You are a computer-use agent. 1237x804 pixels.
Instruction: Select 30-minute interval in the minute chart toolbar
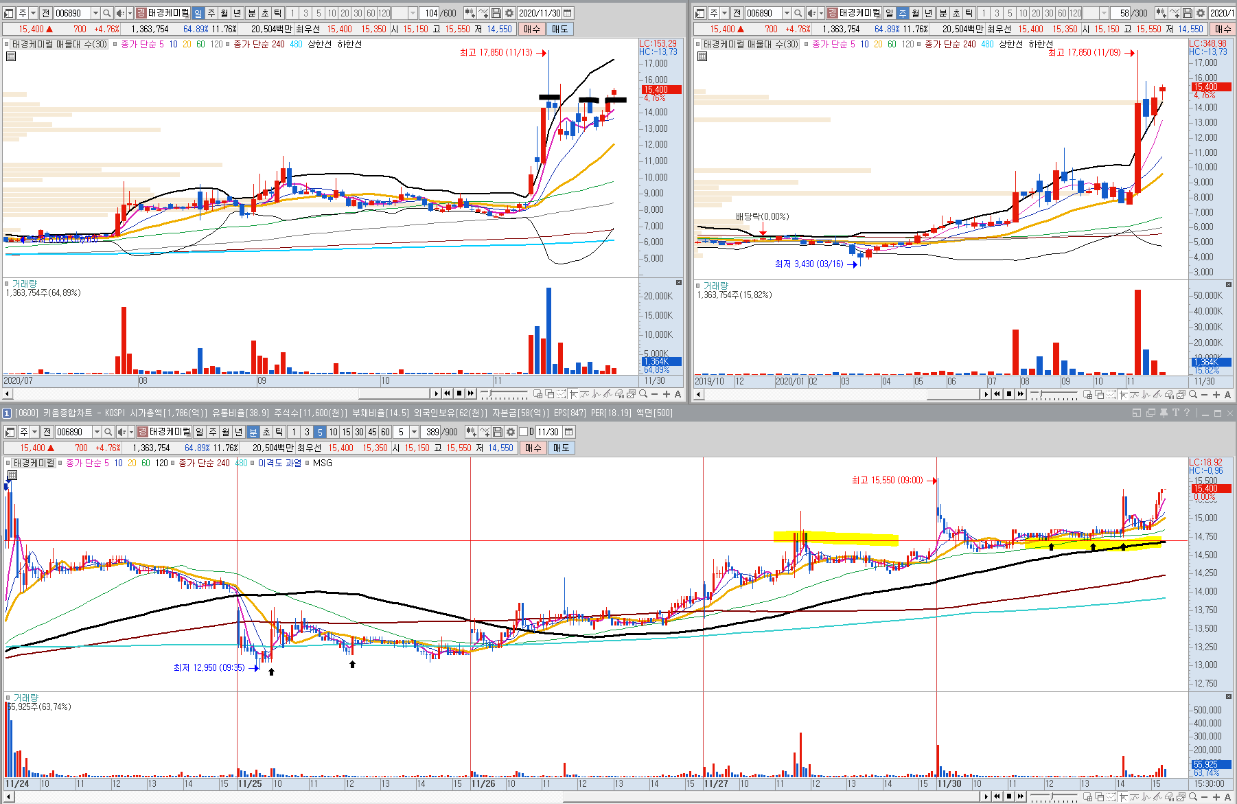coord(359,432)
